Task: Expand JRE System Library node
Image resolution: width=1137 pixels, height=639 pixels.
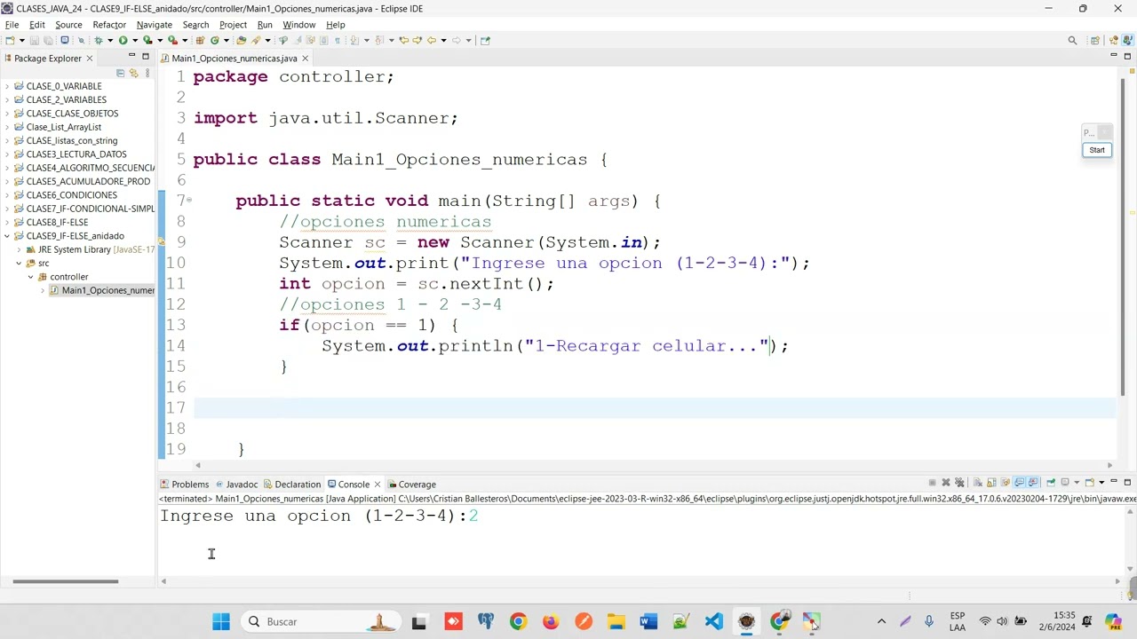Action: (19, 249)
